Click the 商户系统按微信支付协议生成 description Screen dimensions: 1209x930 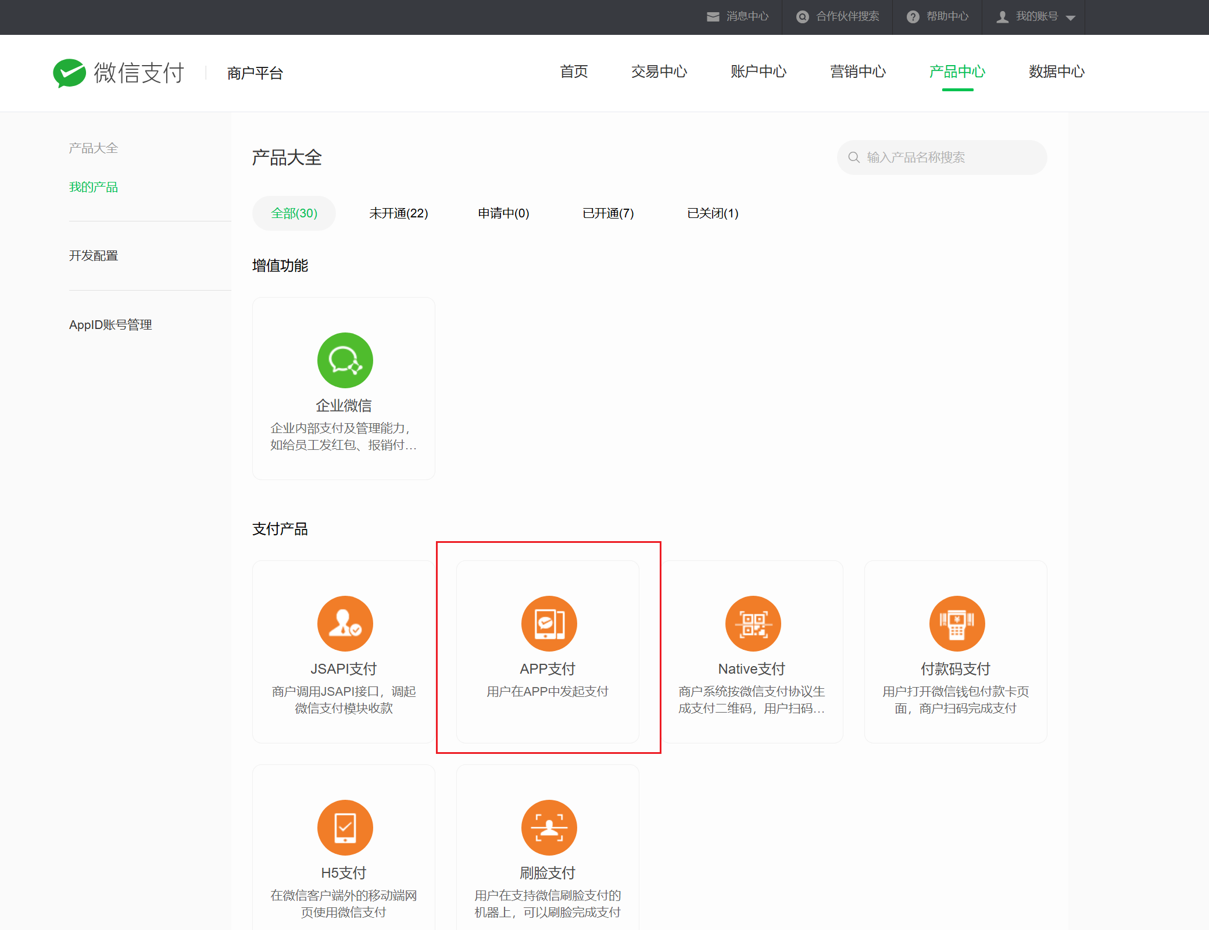pos(752,700)
